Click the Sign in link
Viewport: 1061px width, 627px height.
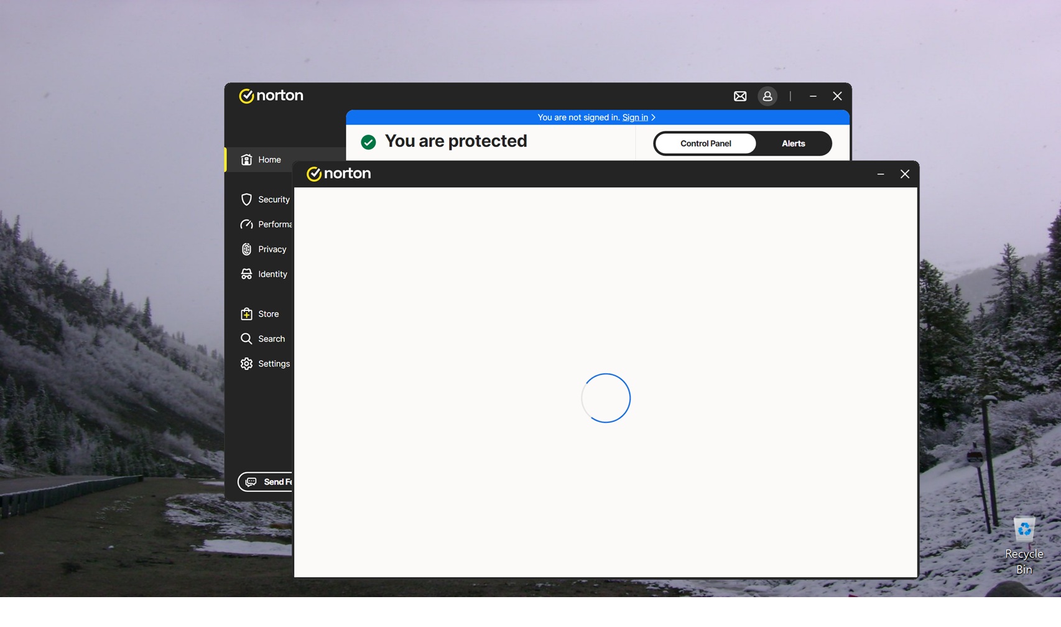pos(634,118)
